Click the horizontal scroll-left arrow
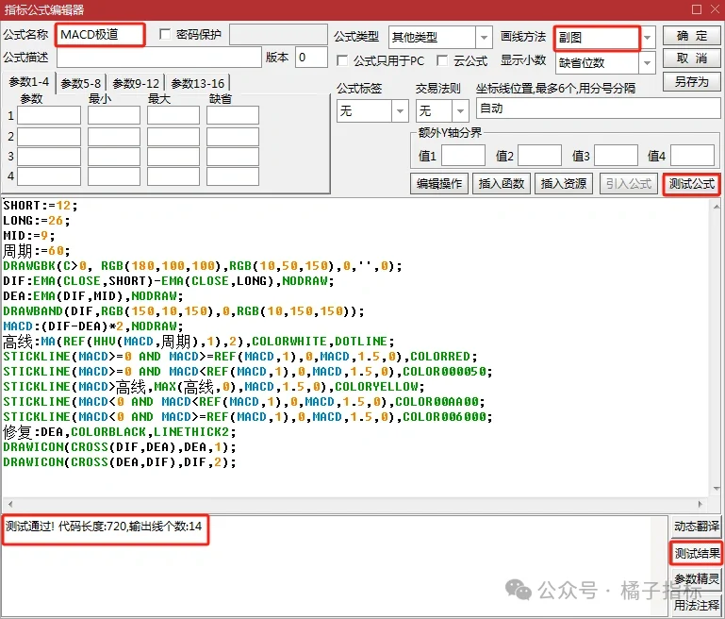Viewport: 725px width, 619px height. pos(10,504)
